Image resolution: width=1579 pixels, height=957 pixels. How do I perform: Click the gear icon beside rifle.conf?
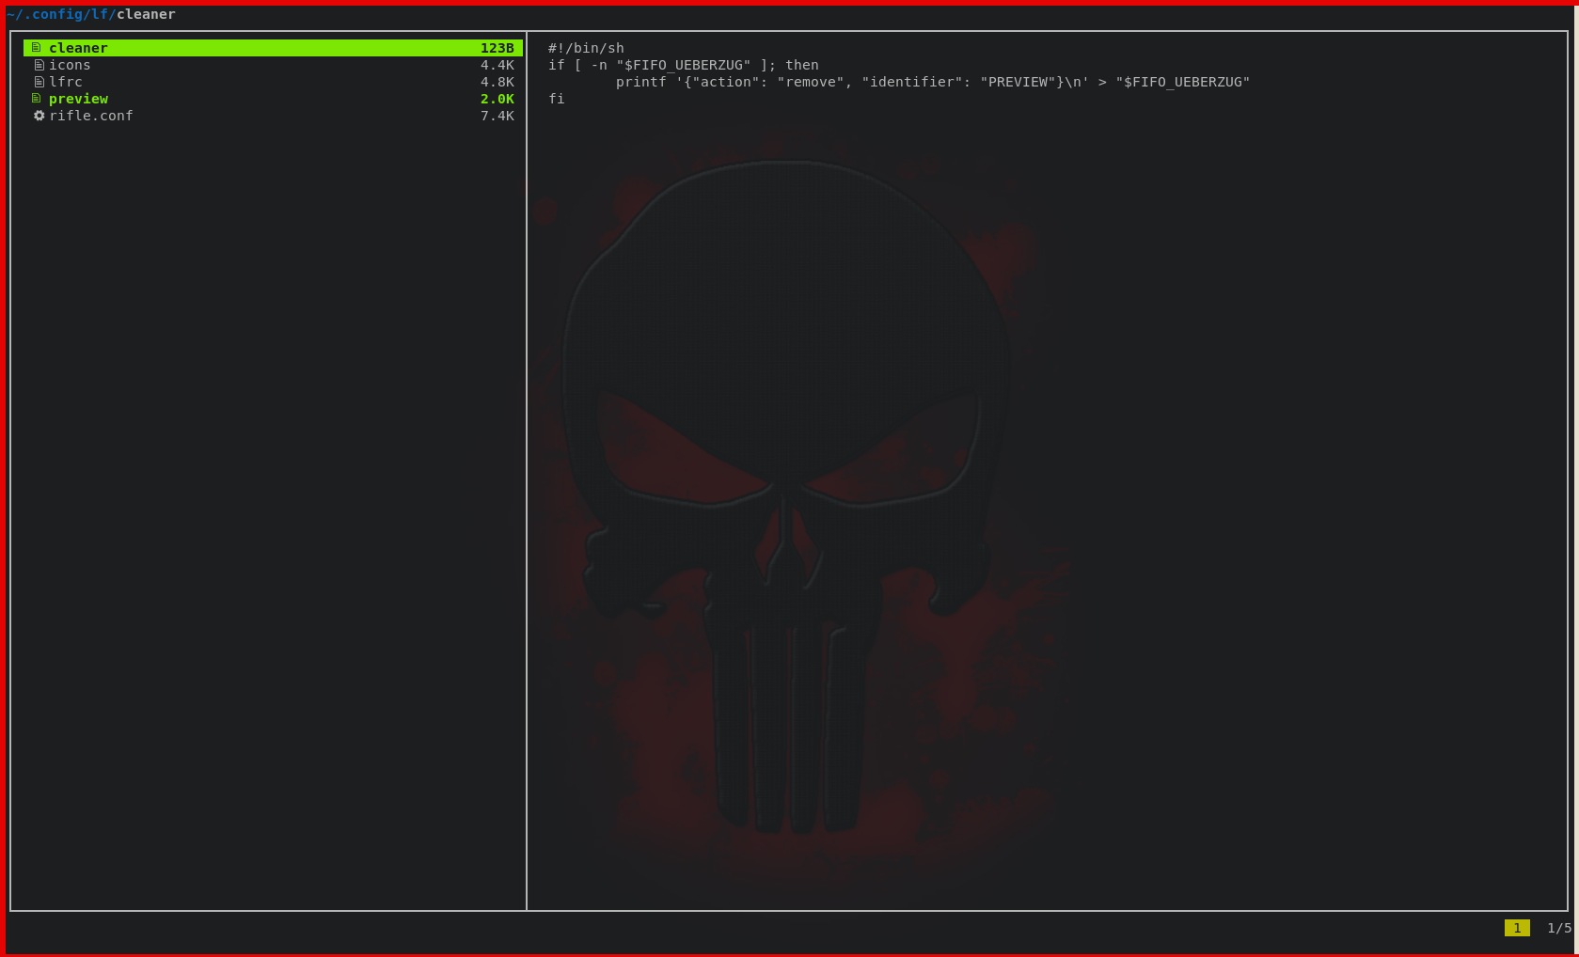(39, 116)
